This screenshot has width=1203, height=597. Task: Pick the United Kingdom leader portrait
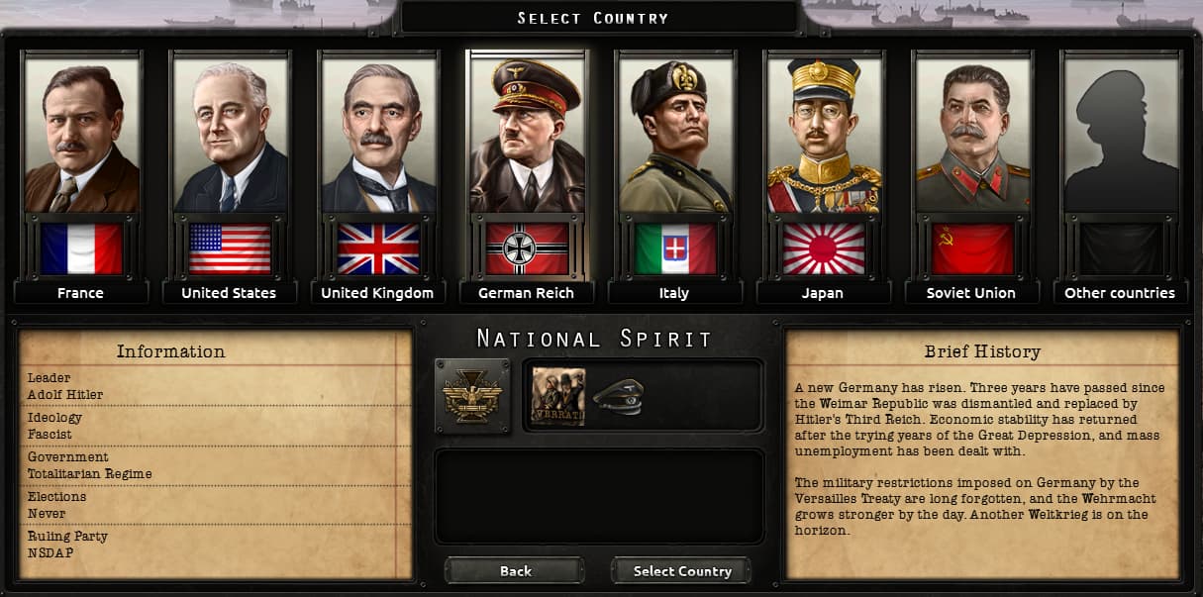click(x=379, y=134)
